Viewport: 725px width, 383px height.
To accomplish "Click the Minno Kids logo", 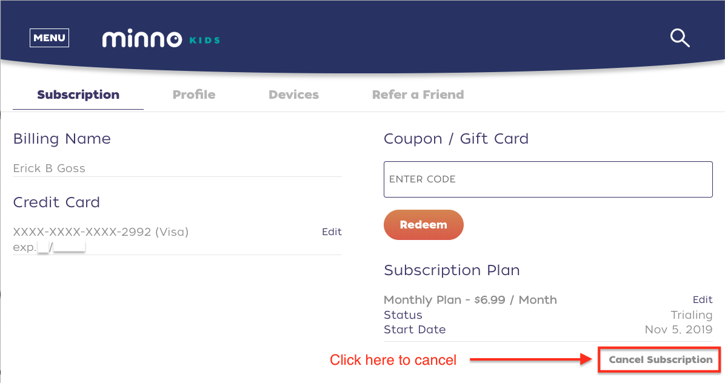I will (161, 39).
